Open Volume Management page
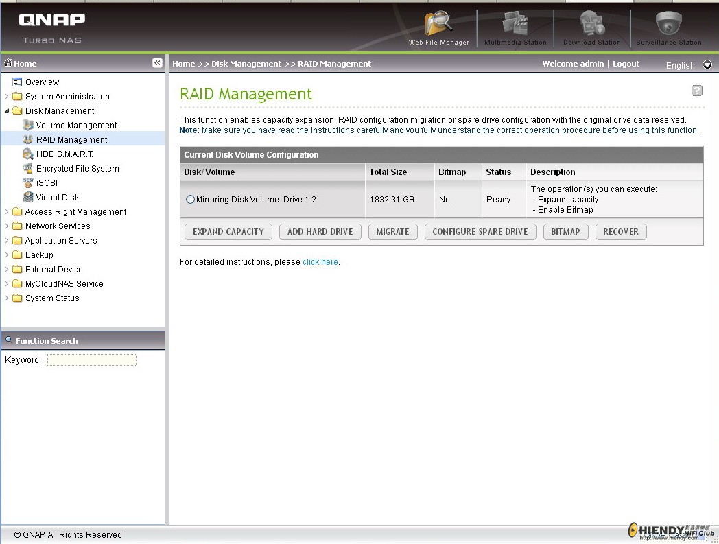This screenshot has height=544, width=719. [x=76, y=126]
